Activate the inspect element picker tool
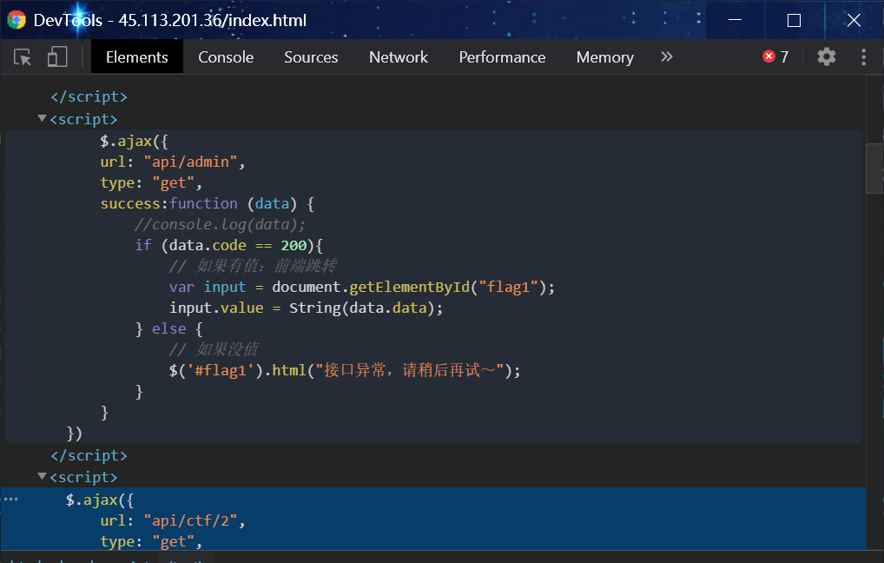884x563 pixels. tap(23, 57)
